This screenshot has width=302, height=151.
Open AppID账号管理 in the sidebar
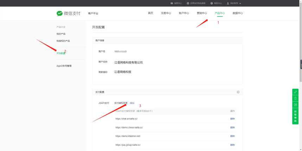click(64, 66)
